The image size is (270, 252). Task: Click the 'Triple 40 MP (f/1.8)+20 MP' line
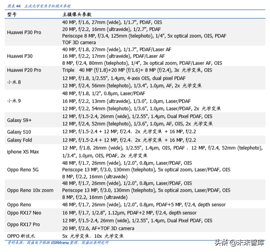137,70
